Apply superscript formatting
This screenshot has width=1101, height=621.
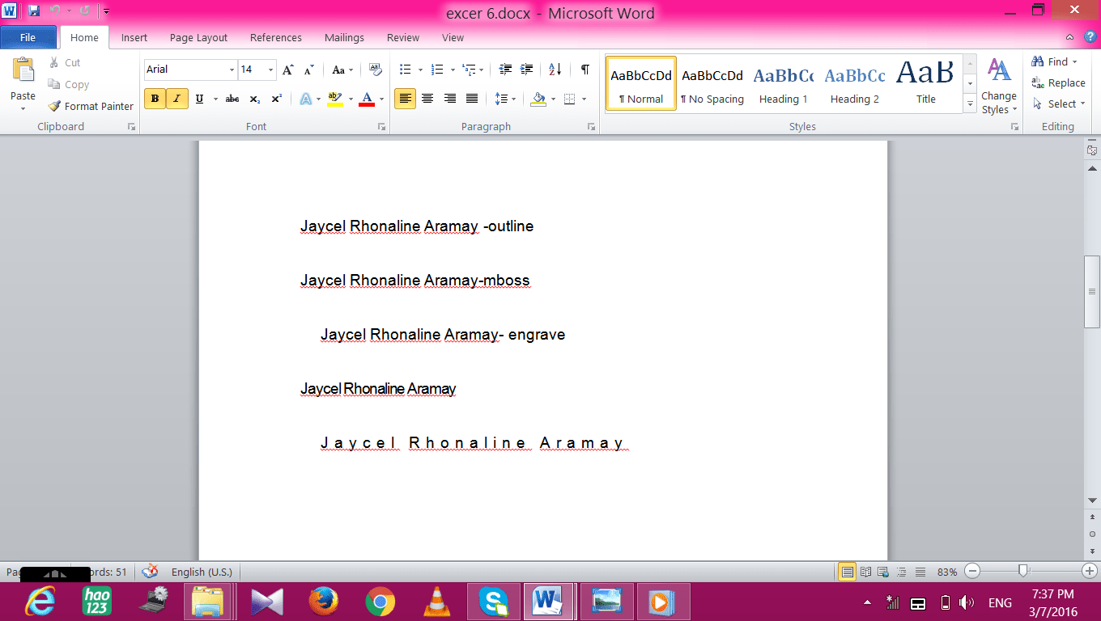click(276, 99)
